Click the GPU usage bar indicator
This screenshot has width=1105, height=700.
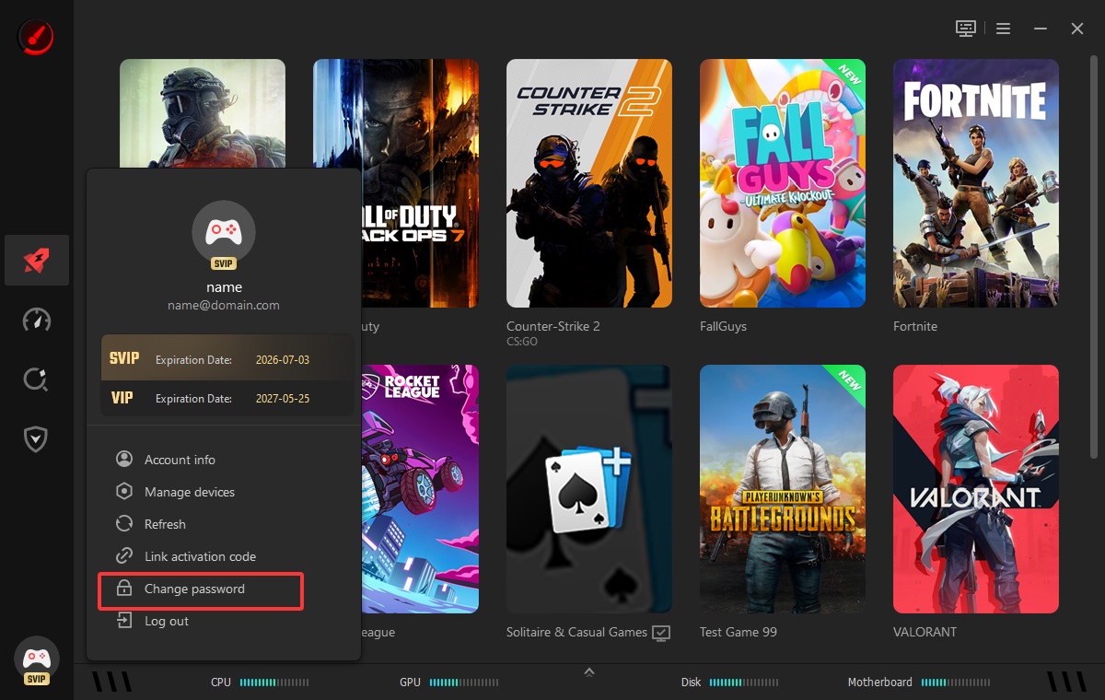click(463, 682)
